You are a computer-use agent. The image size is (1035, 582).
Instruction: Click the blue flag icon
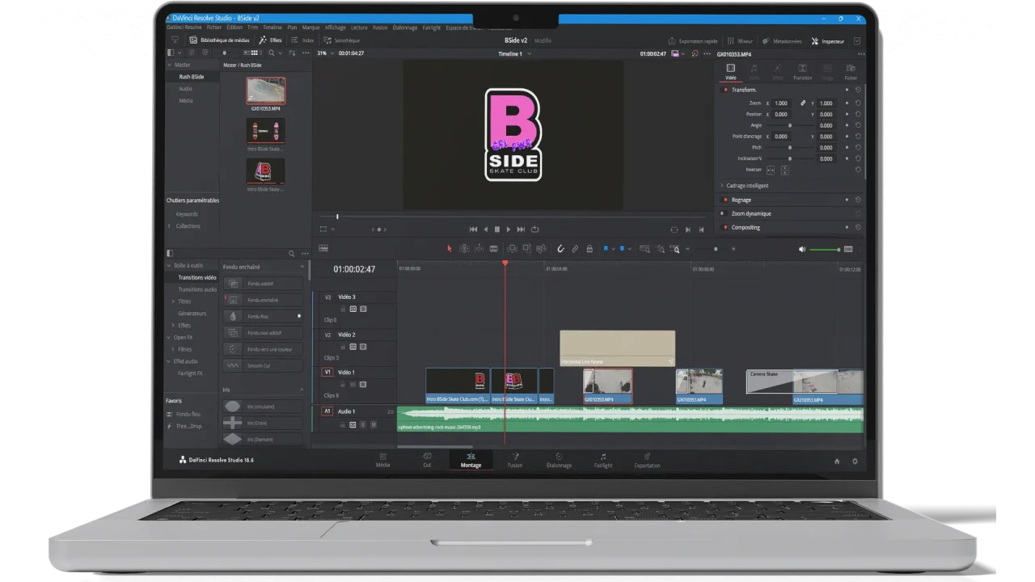click(605, 249)
